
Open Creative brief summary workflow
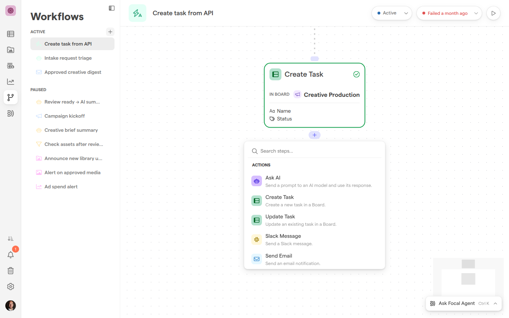pos(72,130)
